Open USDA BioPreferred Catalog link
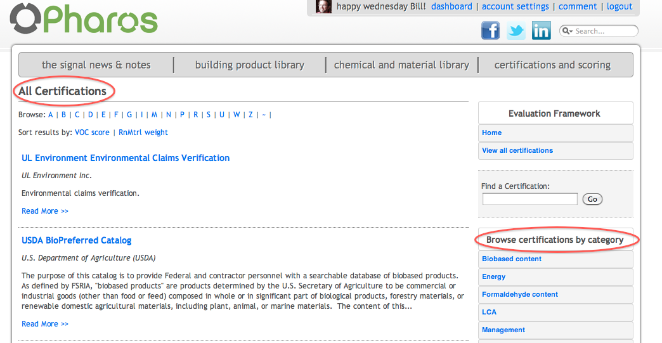662x343 pixels. [x=77, y=240]
